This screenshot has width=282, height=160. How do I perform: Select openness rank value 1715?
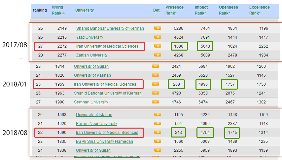(x=232, y=133)
